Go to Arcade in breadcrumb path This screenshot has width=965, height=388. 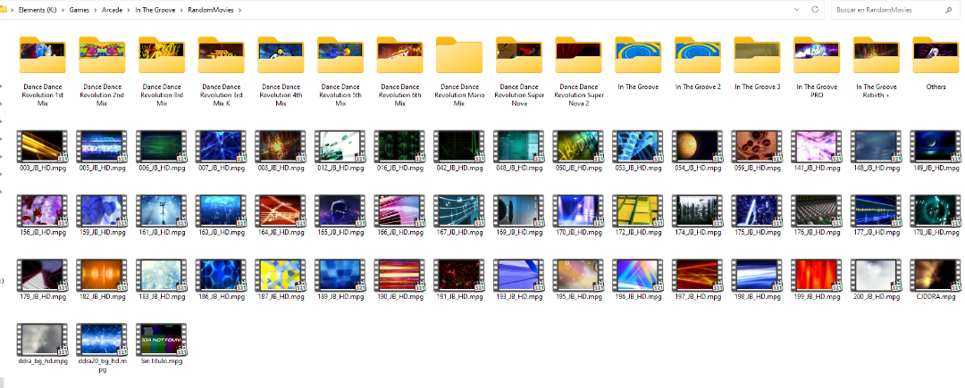tap(113, 10)
